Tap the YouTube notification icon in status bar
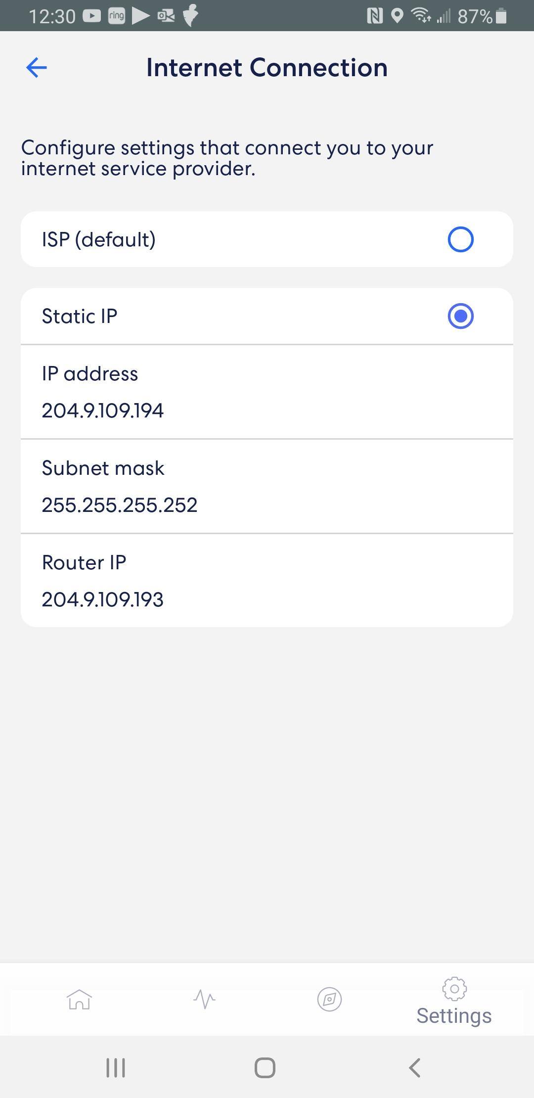Image resolution: width=534 pixels, height=1098 pixels. pyautogui.click(x=92, y=16)
